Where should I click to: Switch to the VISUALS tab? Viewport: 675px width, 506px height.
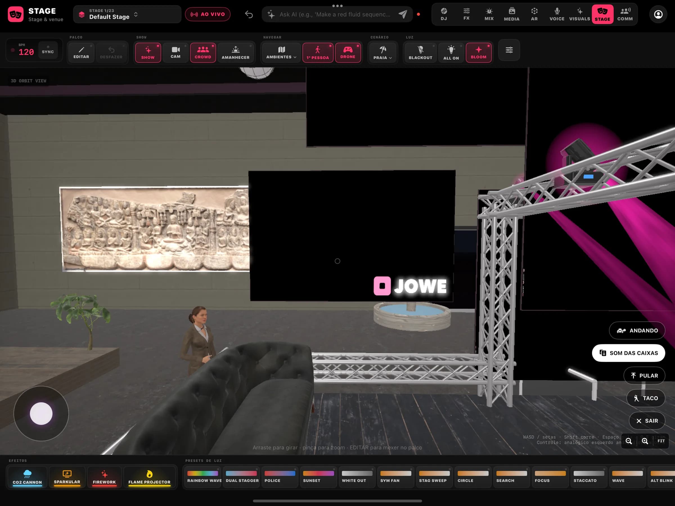click(579, 14)
